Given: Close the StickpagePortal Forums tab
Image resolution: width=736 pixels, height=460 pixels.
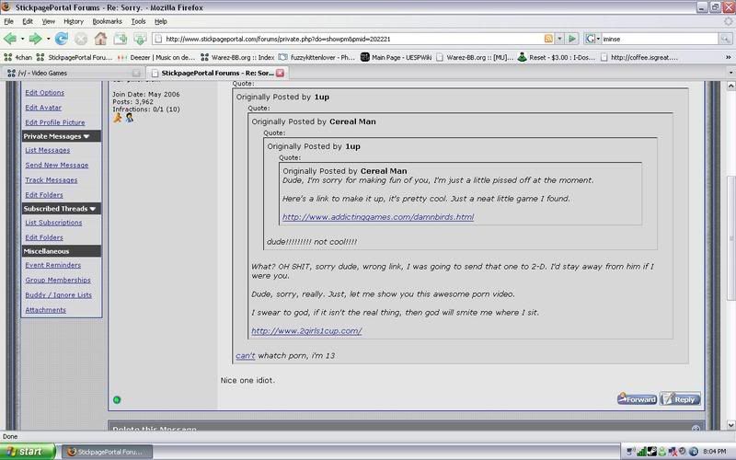Looking at the screenshot, I should [x=281, y=73].
